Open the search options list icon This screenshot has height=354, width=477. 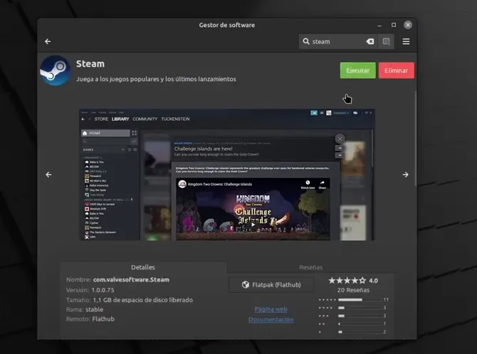386,41
